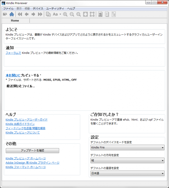Screen dimensions: 169x188
Task: Click the ご存知でしたか？ heading
Action: (104, 114)
